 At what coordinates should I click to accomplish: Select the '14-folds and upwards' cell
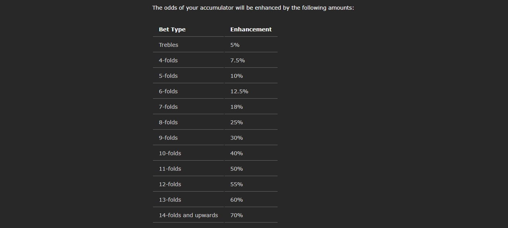188,215
